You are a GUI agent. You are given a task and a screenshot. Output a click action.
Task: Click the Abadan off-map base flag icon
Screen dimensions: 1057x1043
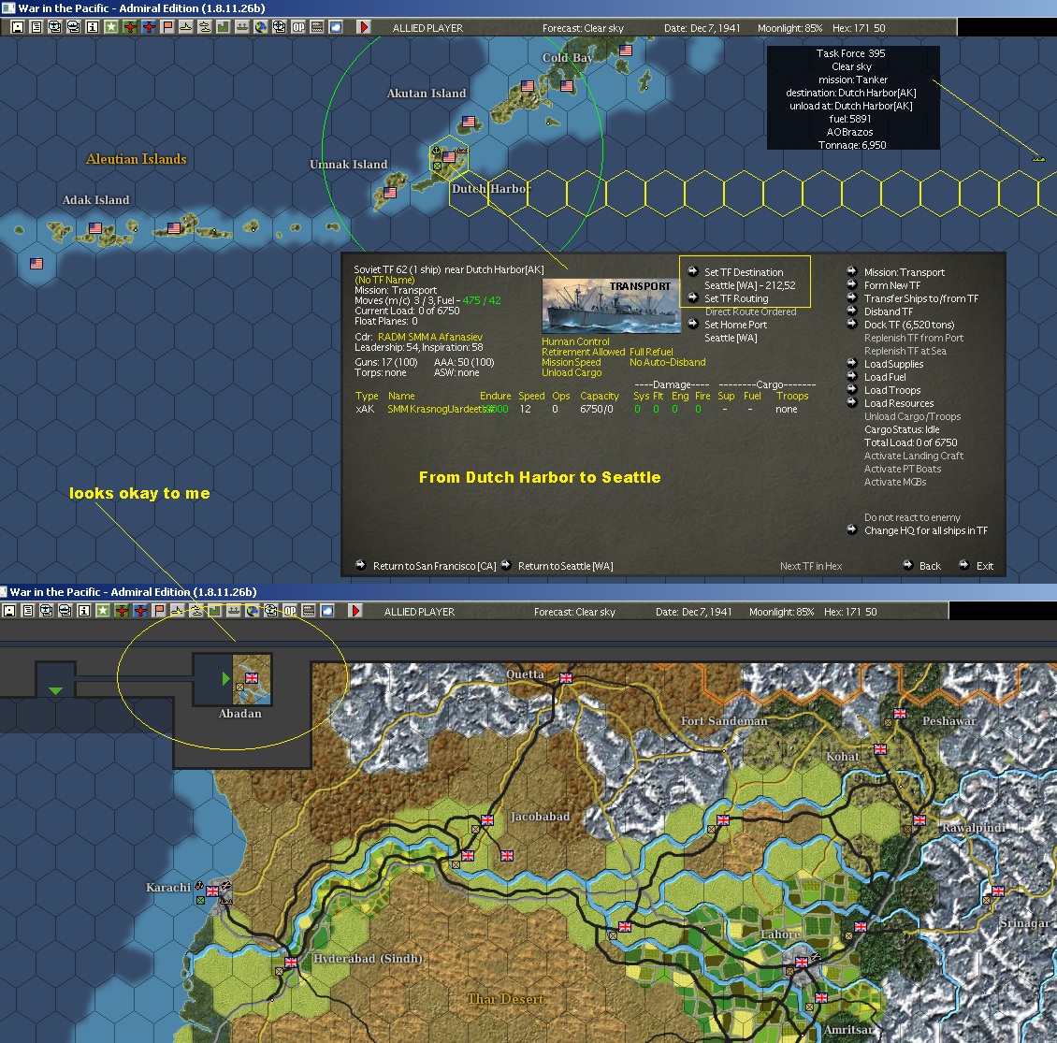(x=252, y=677)
